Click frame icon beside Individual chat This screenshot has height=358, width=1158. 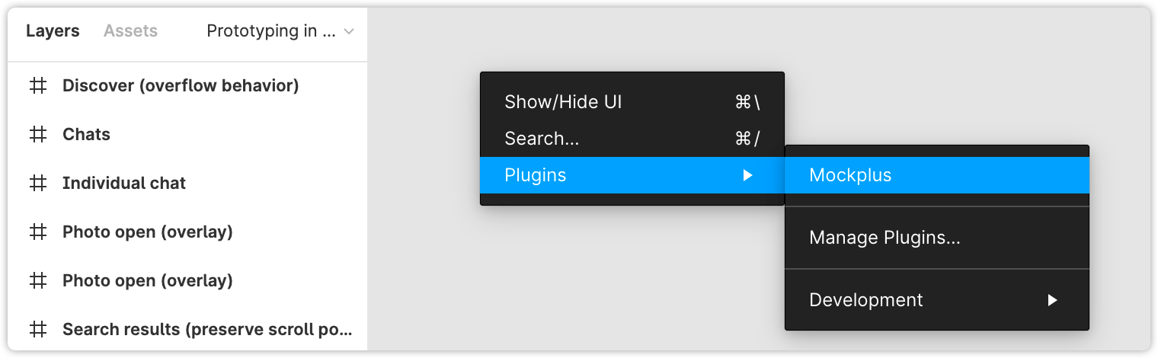(37, 184)
